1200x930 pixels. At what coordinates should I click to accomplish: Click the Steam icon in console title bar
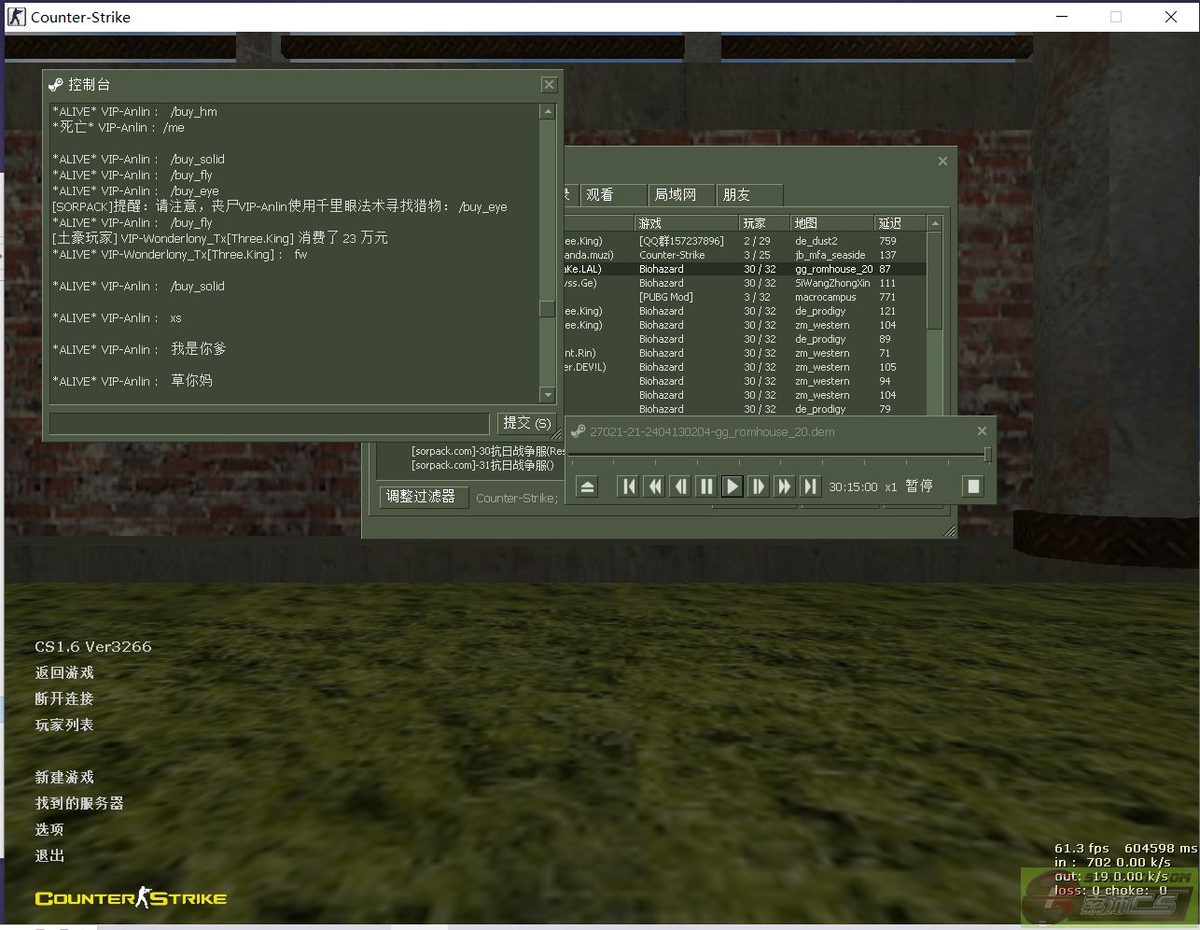pyautogui.click(x=56, y=85)
